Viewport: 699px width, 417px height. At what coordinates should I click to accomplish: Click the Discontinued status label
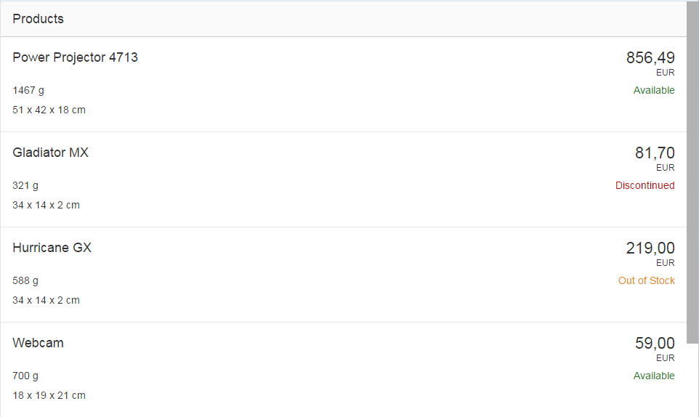[x=645, y=185]
